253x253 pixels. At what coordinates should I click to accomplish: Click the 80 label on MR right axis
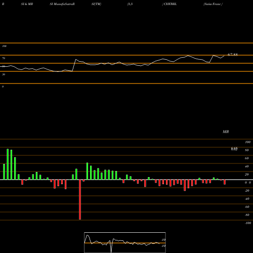point(247,150)
